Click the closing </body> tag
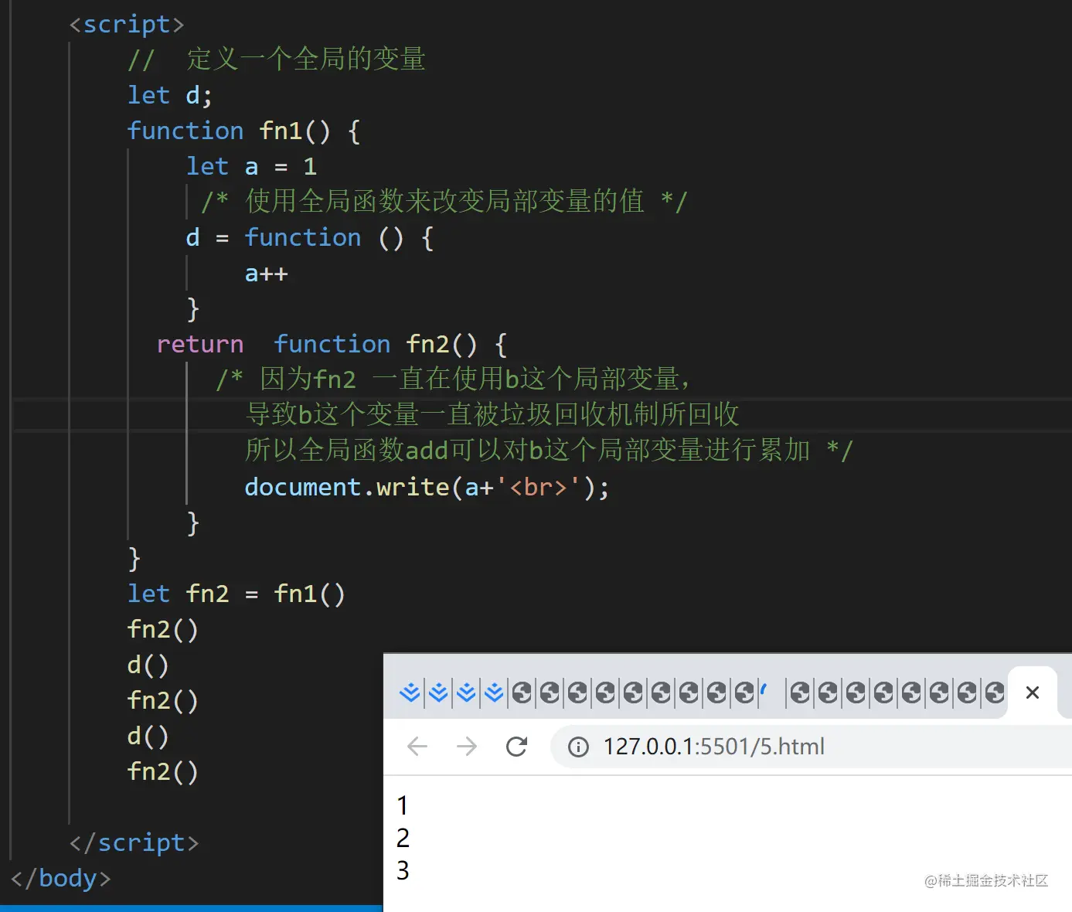This screenshot has height=912, width=1072. pos(61,878)
